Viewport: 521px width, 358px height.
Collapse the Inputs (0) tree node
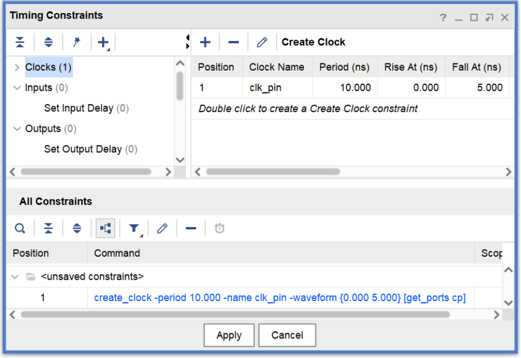click(x=17, y=88)
